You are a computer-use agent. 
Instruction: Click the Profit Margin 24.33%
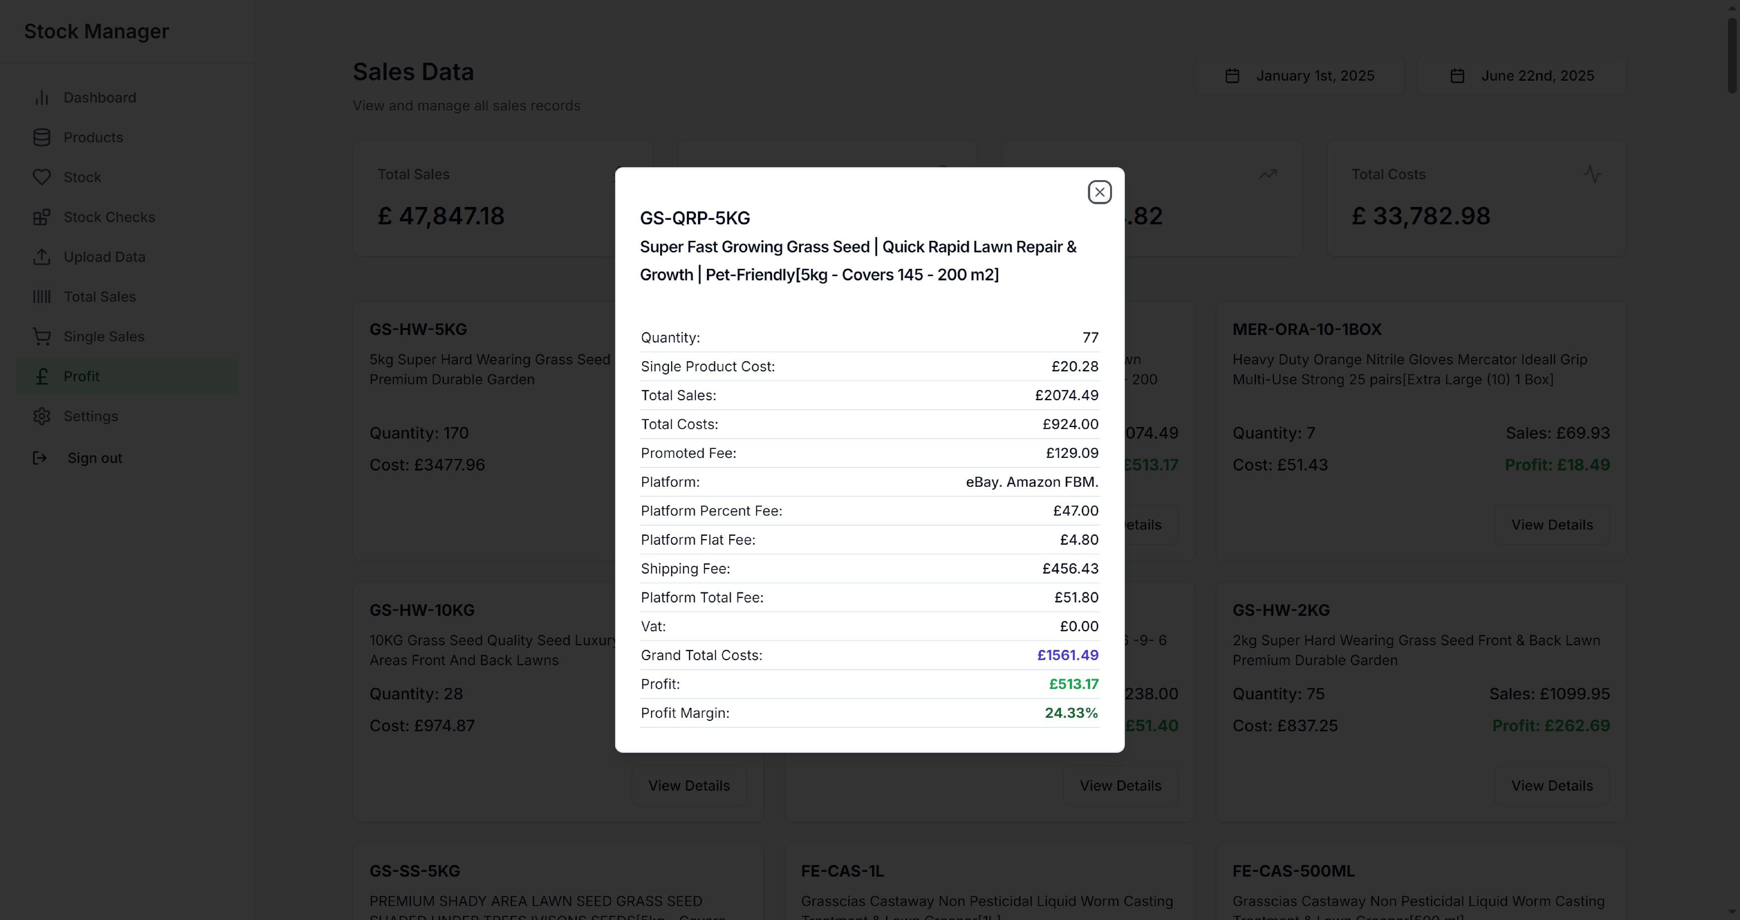pos(1071,713)
